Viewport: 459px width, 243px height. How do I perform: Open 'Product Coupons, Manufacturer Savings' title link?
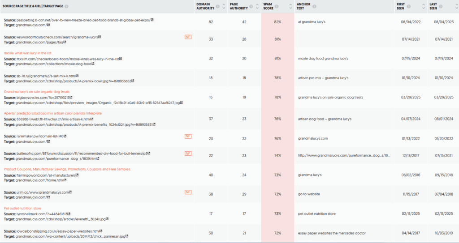click(67, 169)
